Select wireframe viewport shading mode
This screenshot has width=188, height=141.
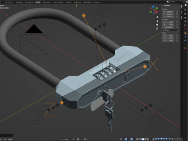(x=141, y=139)
